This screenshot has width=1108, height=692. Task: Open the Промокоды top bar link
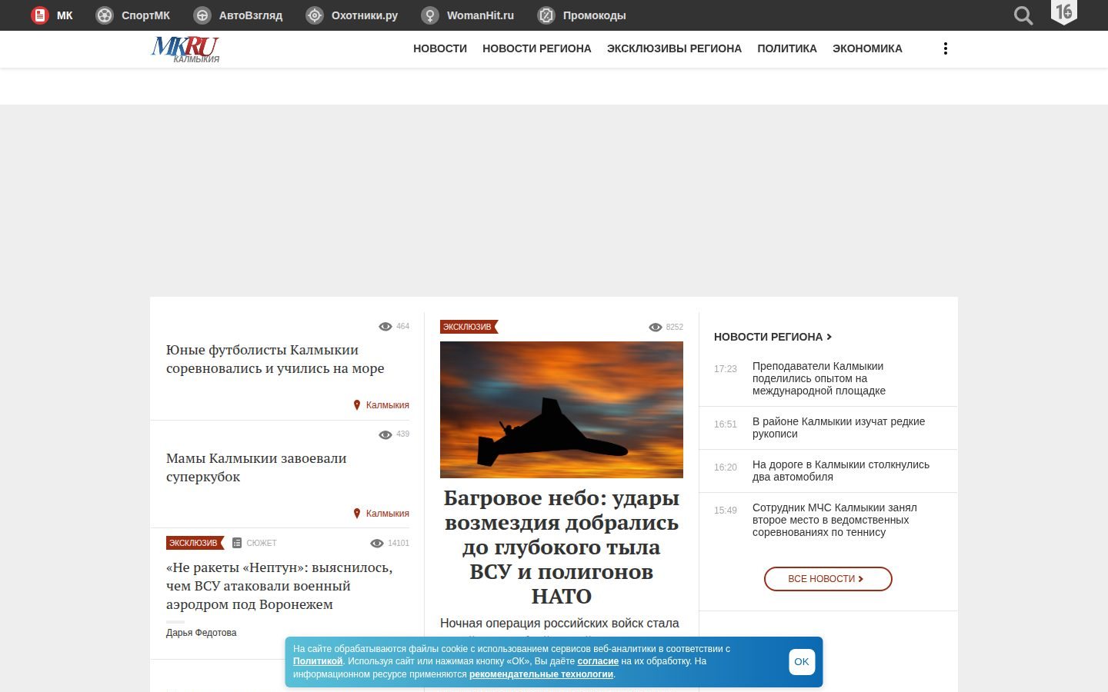tap(594, 15)
